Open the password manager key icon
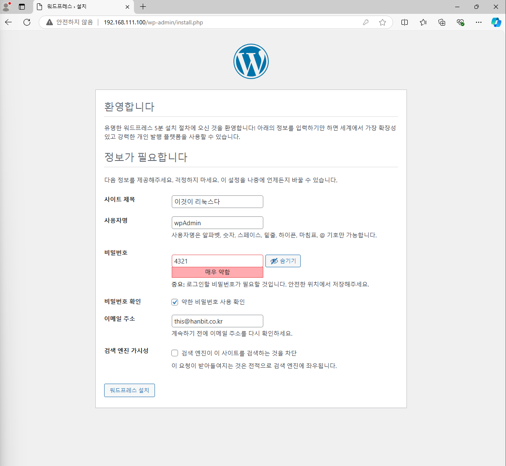Screen dimensions: 506x466 tap(365, 22)
